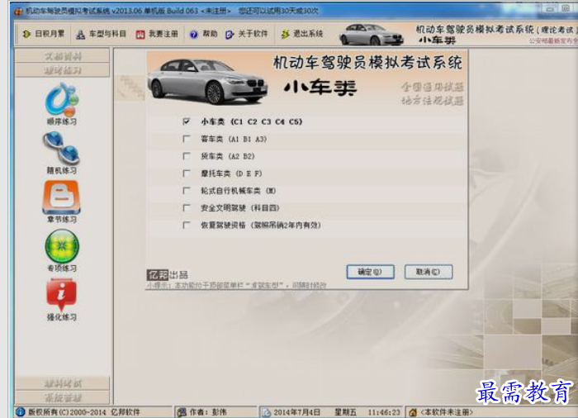This screenshot has width=578, height=418.
Task: Click the 2014年7月4日 date in the status bar
Action: 296,412
